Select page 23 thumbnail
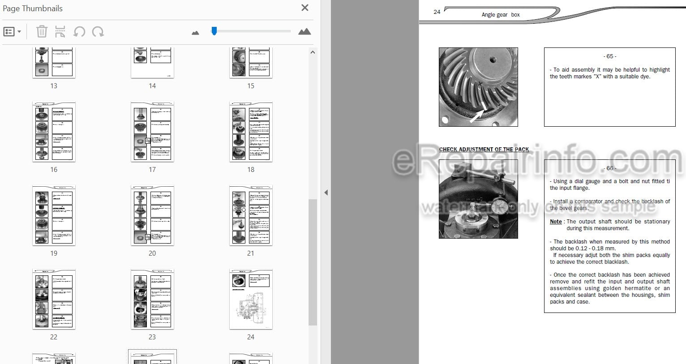Screen dimensions: 686x364 pos(152,299)
